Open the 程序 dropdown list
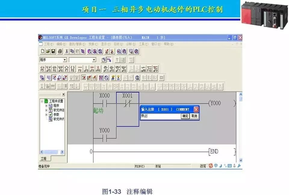 [x=64, y=60]
